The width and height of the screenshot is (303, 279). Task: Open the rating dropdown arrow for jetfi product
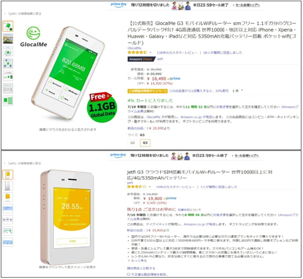[x=150, y=187]
